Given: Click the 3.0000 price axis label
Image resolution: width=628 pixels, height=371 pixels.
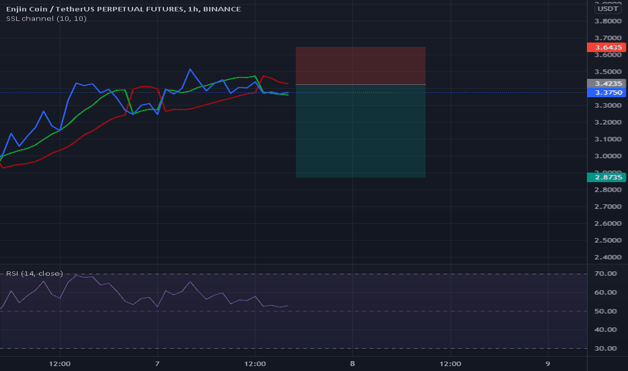Looking at the screenshot, I should click(x=608, y=156).
